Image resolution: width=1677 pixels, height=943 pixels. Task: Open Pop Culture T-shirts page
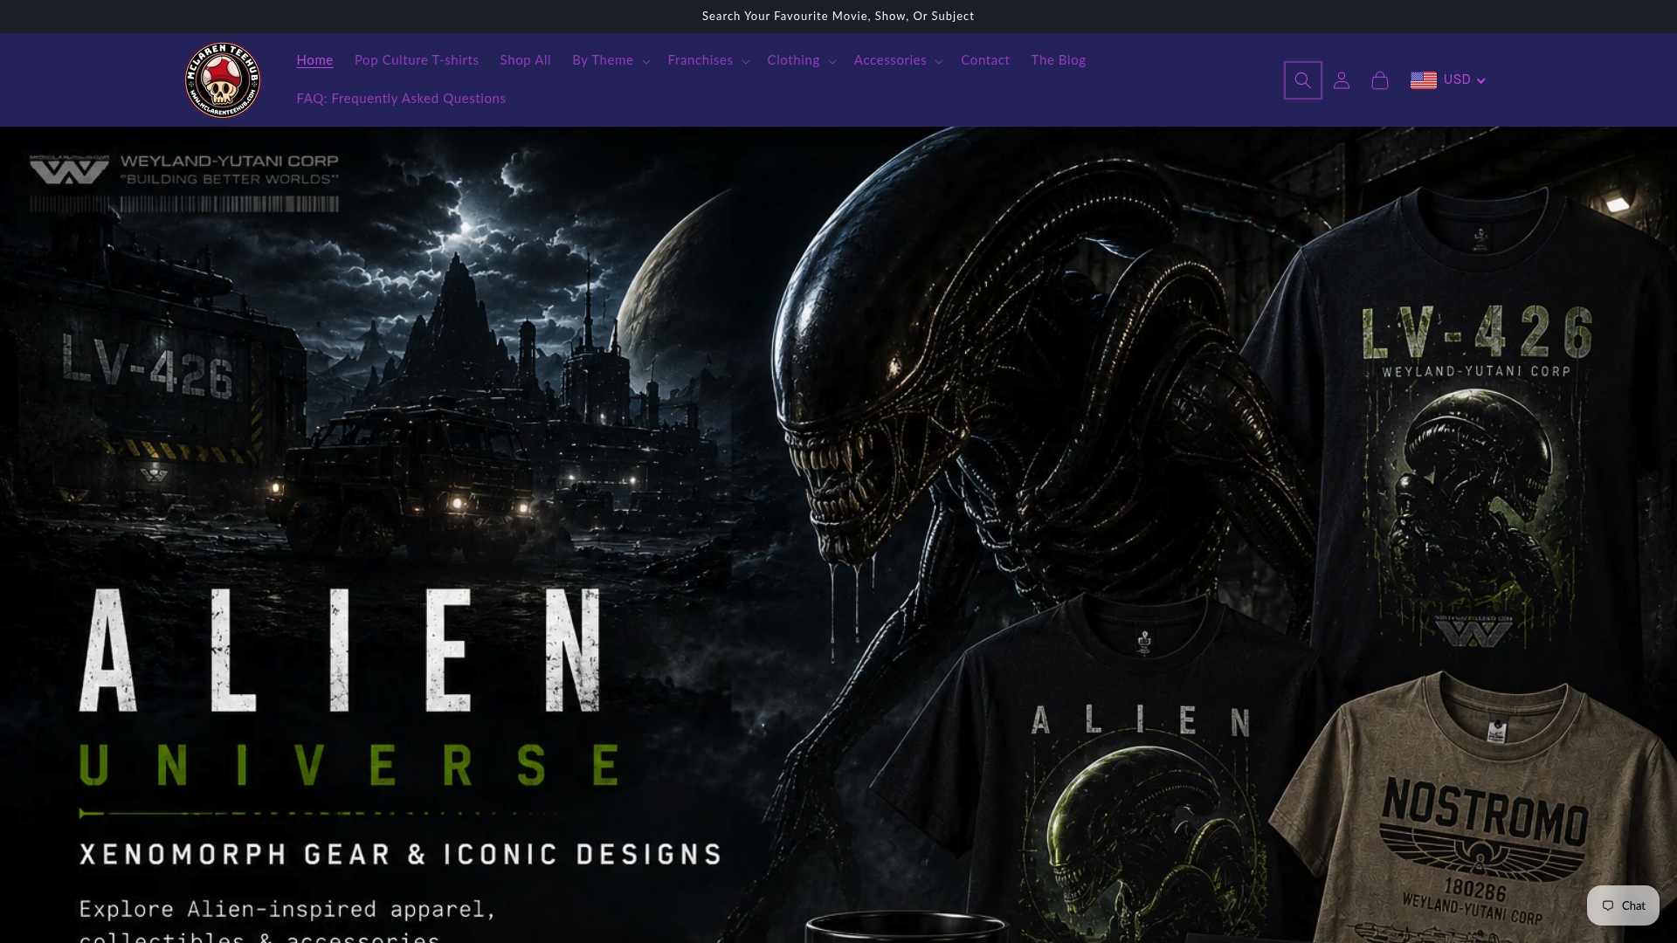tap(417, 60)
